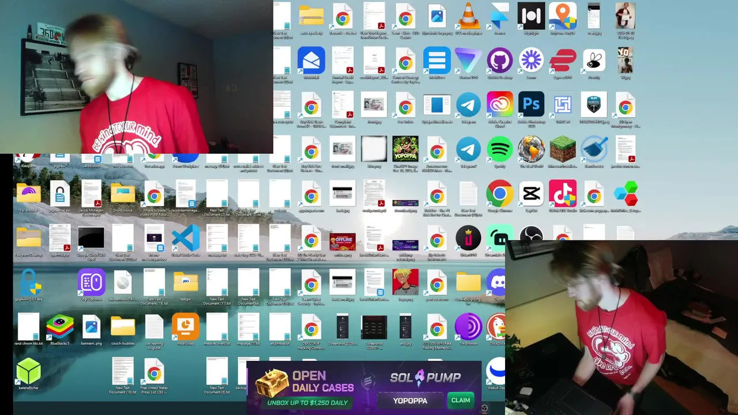Image resolution: width=738 pixels, height=415 pixels.
Task: Open the offline.png thumbnail
Action: click(342, 242)
